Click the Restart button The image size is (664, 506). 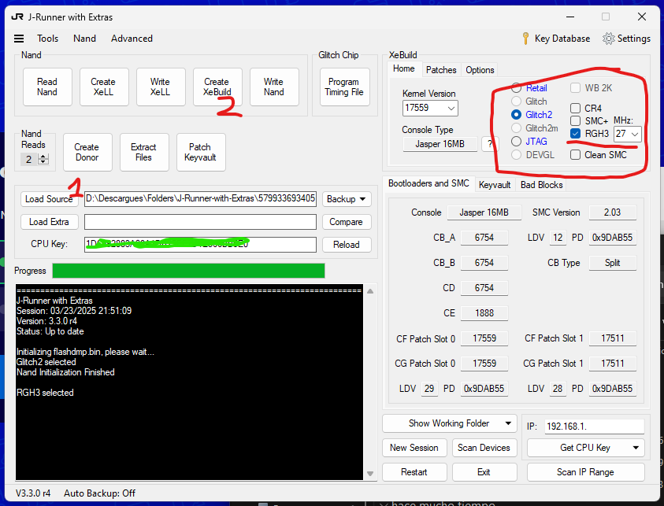(414, 472)
